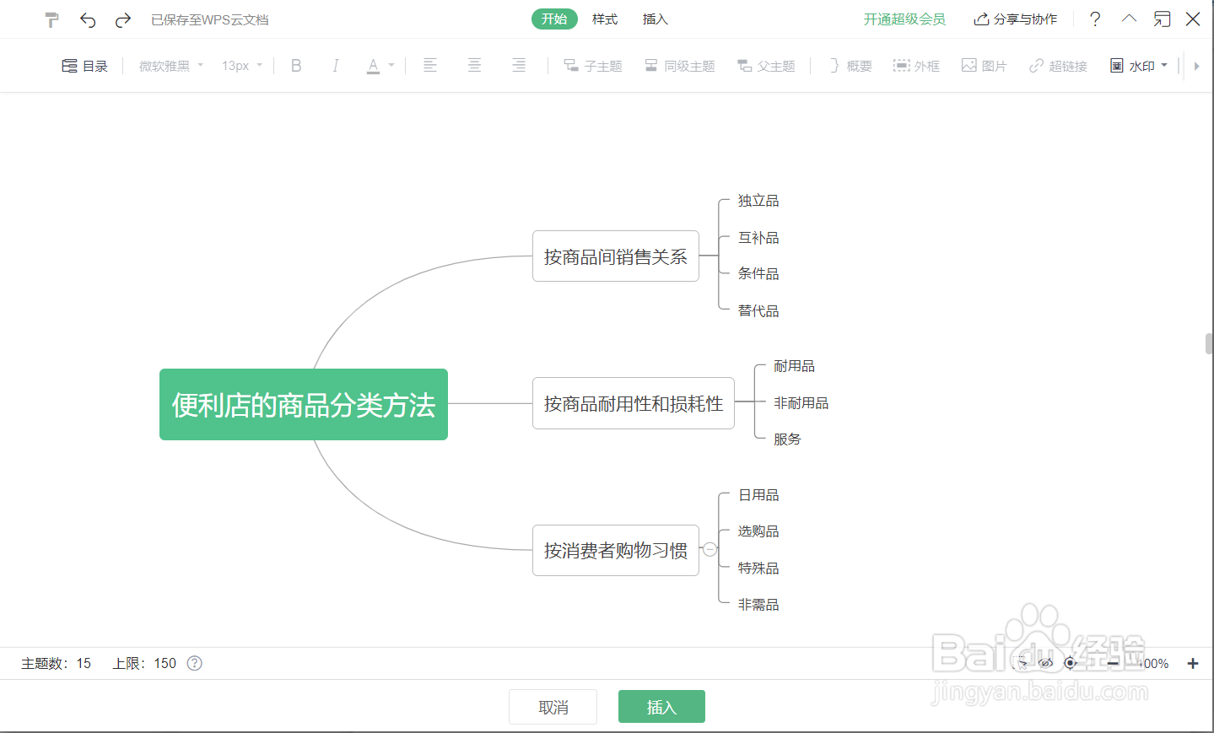
Task: Select the 按商品间销售关系 node
Action: (x=616, y=256)
